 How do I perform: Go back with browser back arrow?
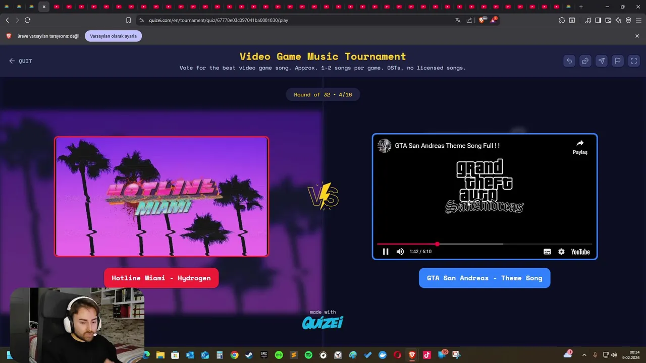pos(8,20)
